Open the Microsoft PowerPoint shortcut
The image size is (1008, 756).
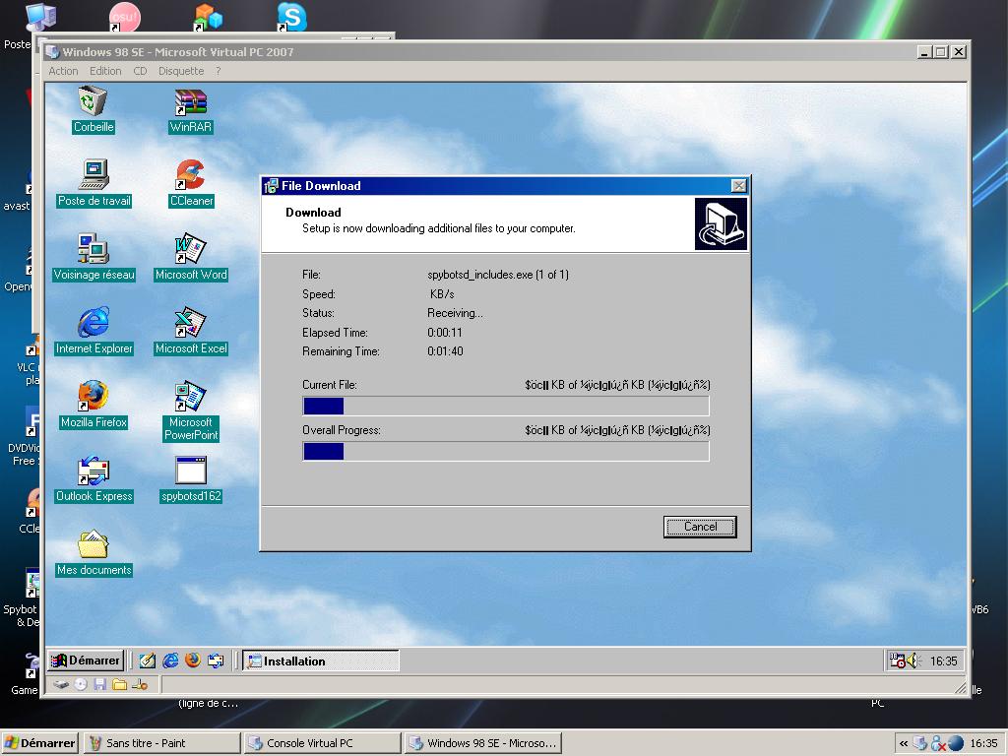[x=190, y=397]
